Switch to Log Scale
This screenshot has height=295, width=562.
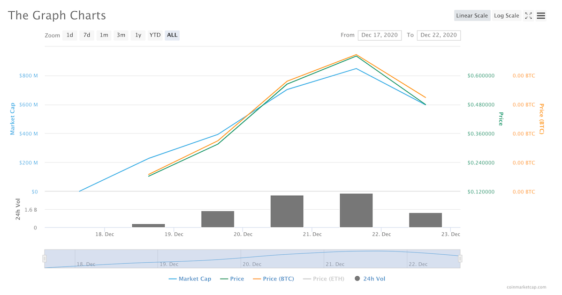pyautogui.click(x=506, y=15)
